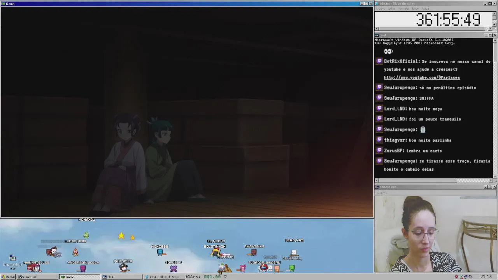Open the Arquivo menu in Bloco de notas

(380, 9)
